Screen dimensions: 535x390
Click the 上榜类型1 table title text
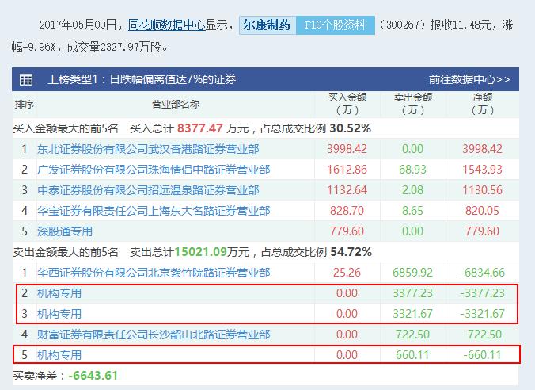[142, 79]
